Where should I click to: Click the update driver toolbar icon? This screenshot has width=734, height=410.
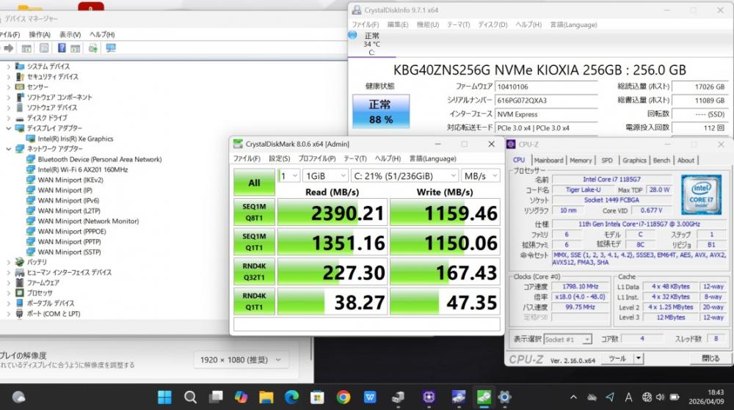point(93,48)
